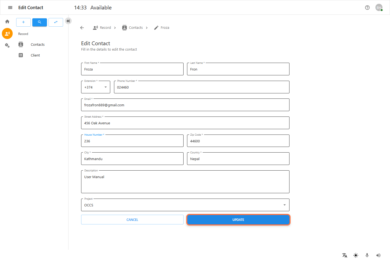The image size is (390, 261).
Task: Open Contacts in the sidebar menu
Action: pos(37,45)
